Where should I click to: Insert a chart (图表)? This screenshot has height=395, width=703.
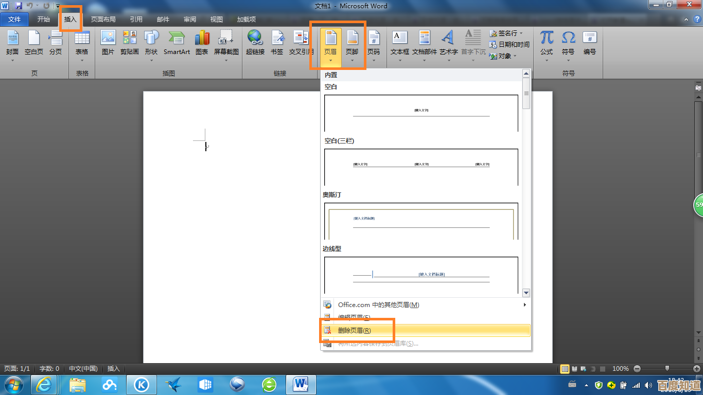pyautogui.click(x=202, y=43)
